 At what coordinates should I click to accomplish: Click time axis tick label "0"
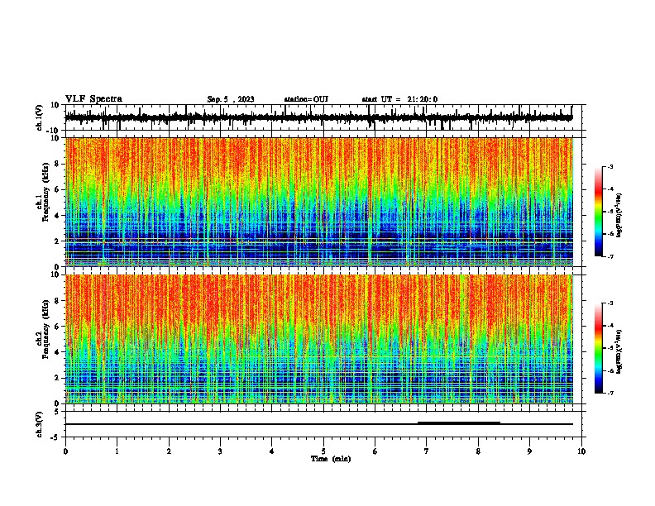tap(65, 451)
